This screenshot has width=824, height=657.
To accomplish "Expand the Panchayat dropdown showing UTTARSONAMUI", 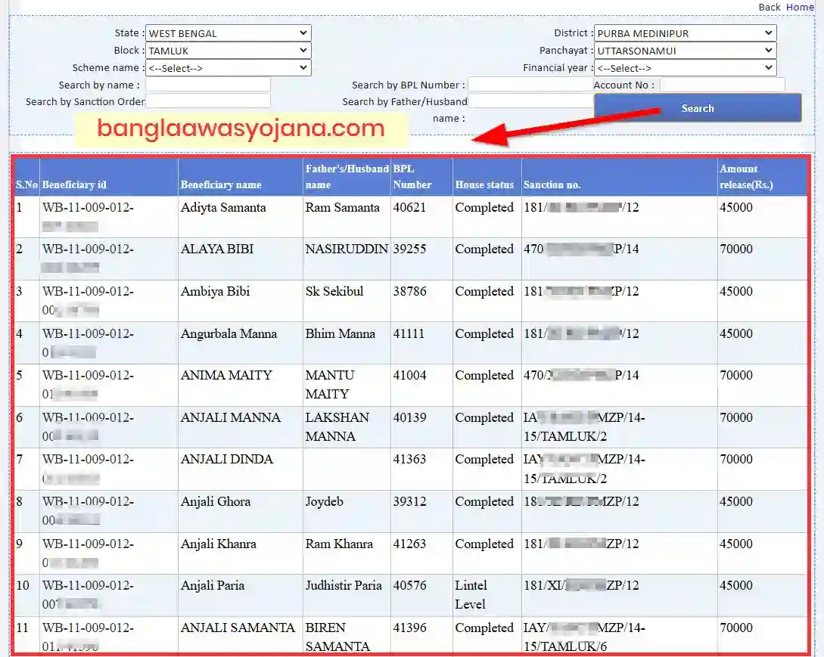I will click(x=685, y=51).
